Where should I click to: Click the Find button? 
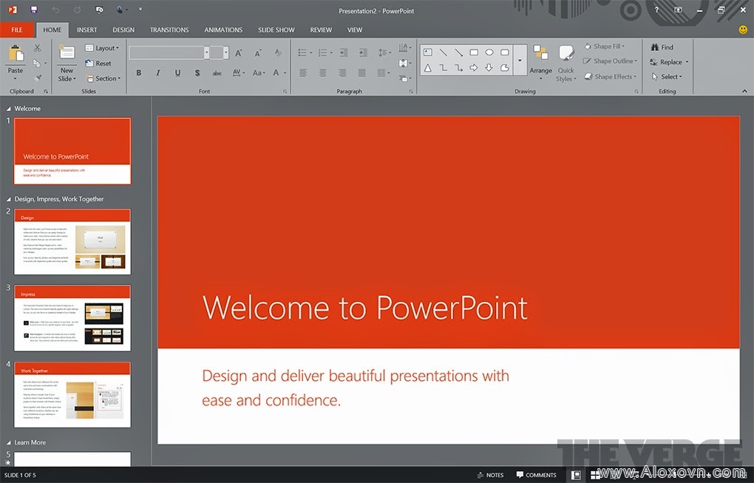pos(662,47)
